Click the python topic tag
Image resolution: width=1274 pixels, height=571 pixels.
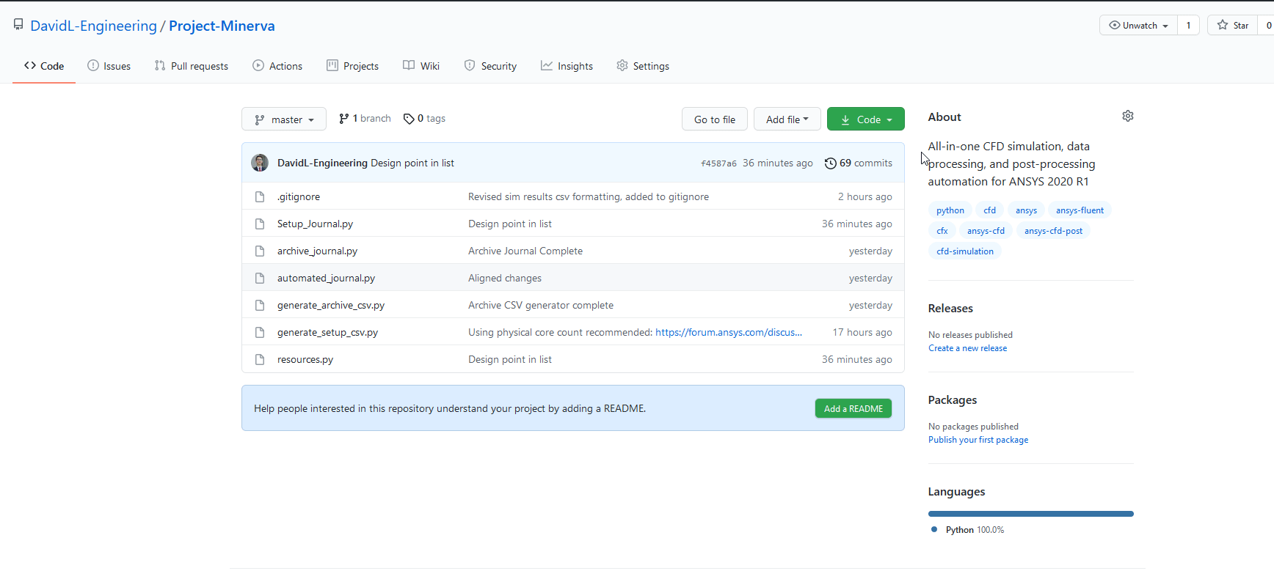pos(950,210)
